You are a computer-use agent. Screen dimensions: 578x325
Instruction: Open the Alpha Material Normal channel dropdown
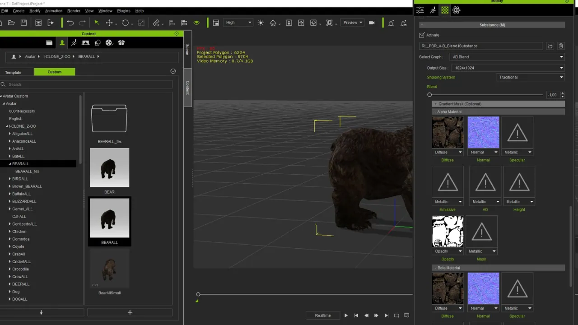pos(483,152)
